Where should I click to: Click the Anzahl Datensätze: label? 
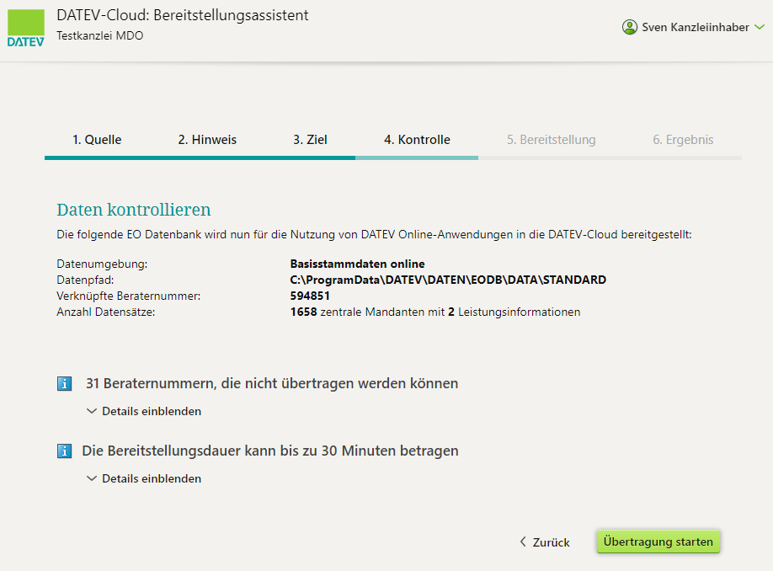point(106,312)
